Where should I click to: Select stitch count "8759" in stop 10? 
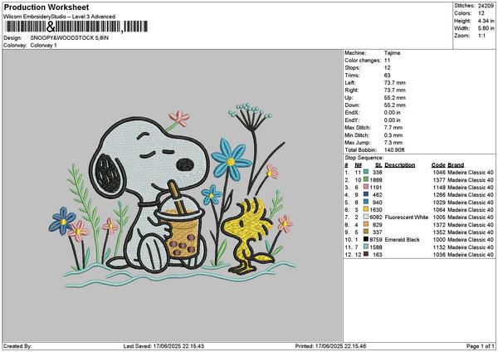point(376,240)
